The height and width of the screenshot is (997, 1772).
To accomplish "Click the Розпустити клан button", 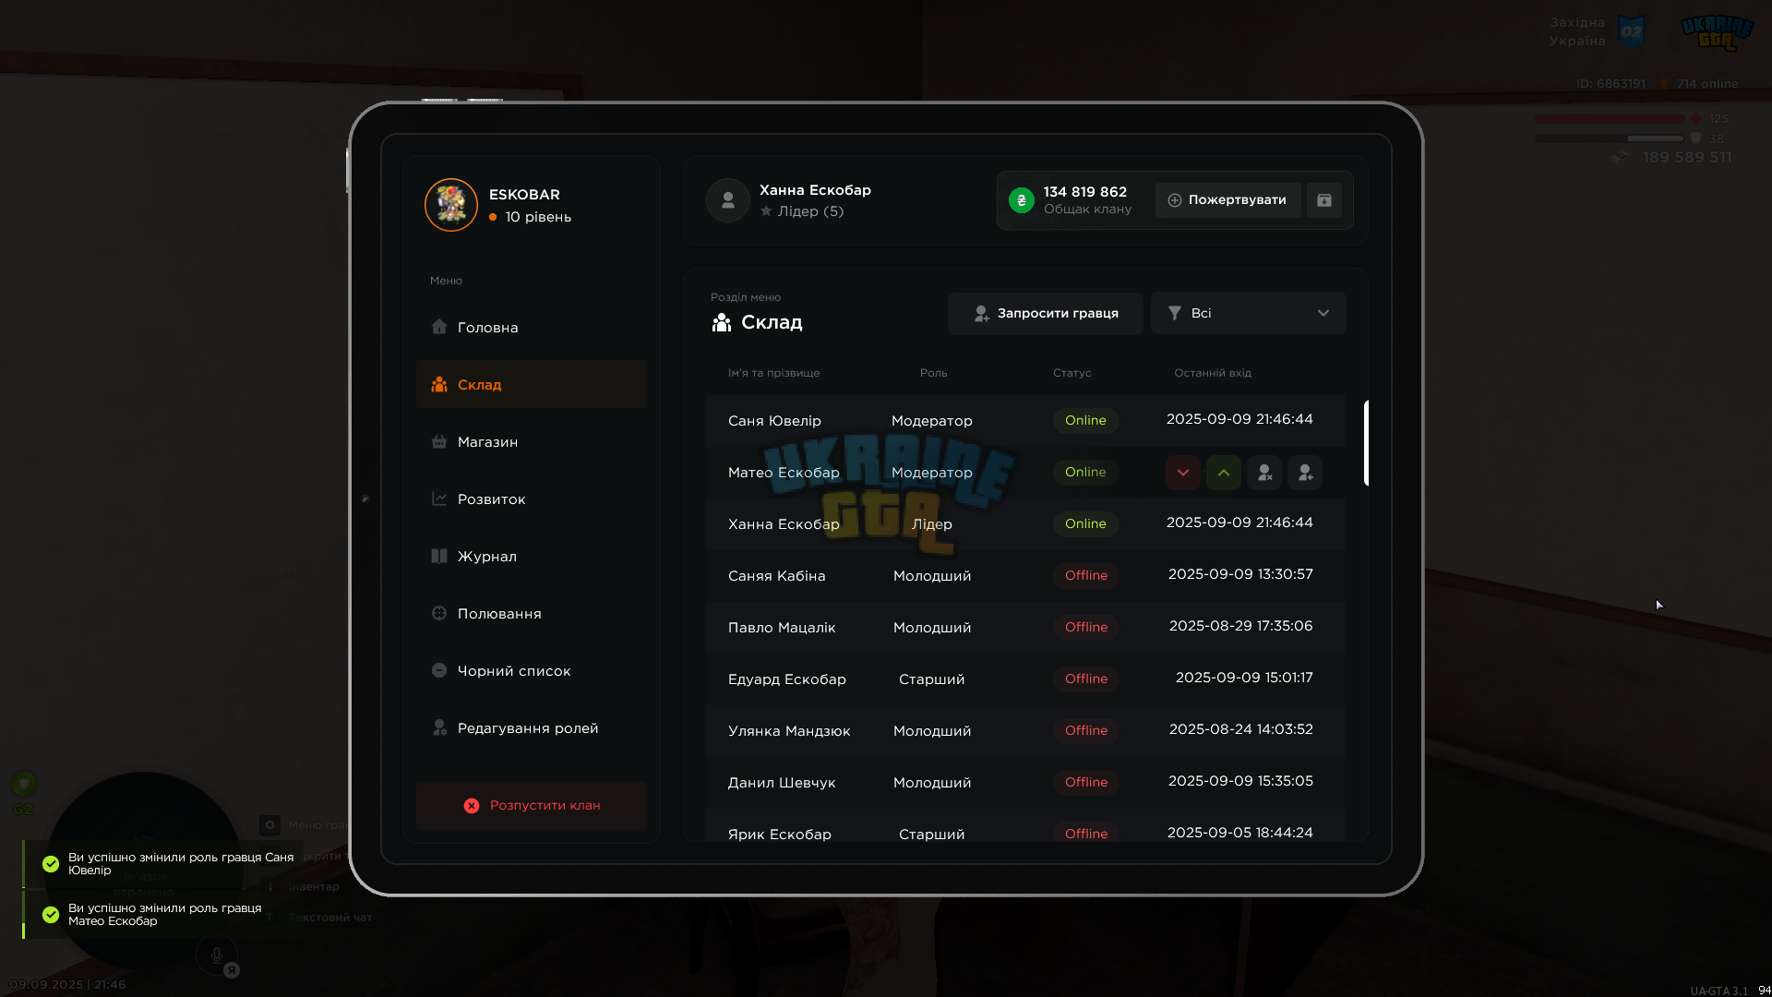I will (x=532, y=806).
